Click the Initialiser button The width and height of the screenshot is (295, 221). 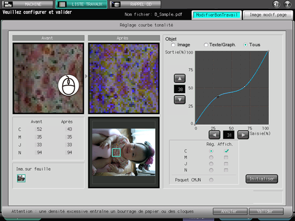pyautogui.click(x=262, y=179)
